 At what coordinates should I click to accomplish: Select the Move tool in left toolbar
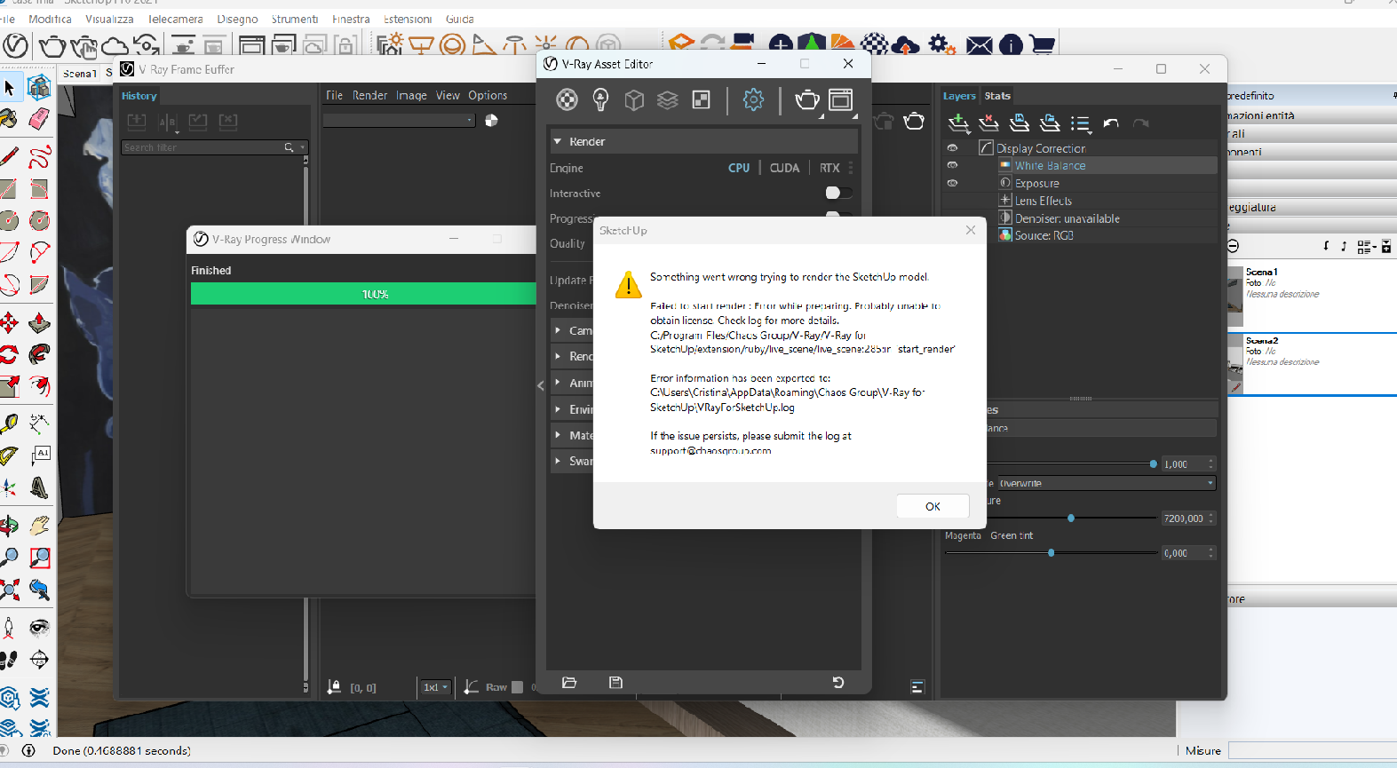(9, 322)
